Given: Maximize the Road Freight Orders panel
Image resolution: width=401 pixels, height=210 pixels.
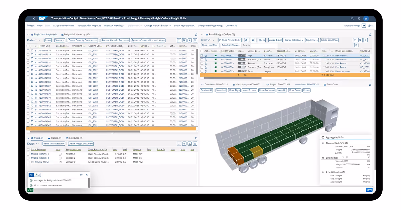Looking at the screenshot, I should click(x=370, y=34).
